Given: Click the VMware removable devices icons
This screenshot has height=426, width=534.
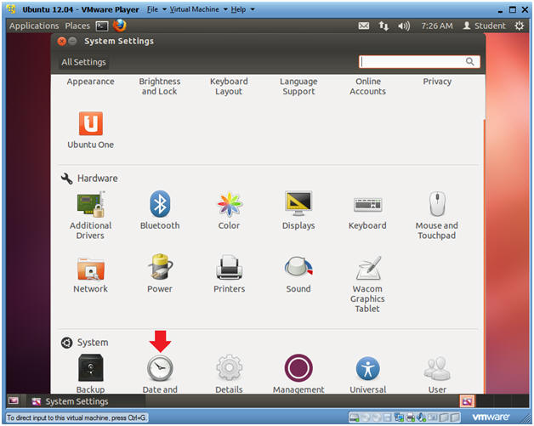Looking at the screenshot, I should pos(405,417).
